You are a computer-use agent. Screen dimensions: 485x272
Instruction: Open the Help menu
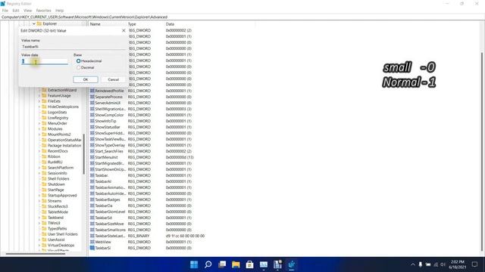(x=59, y=11)
